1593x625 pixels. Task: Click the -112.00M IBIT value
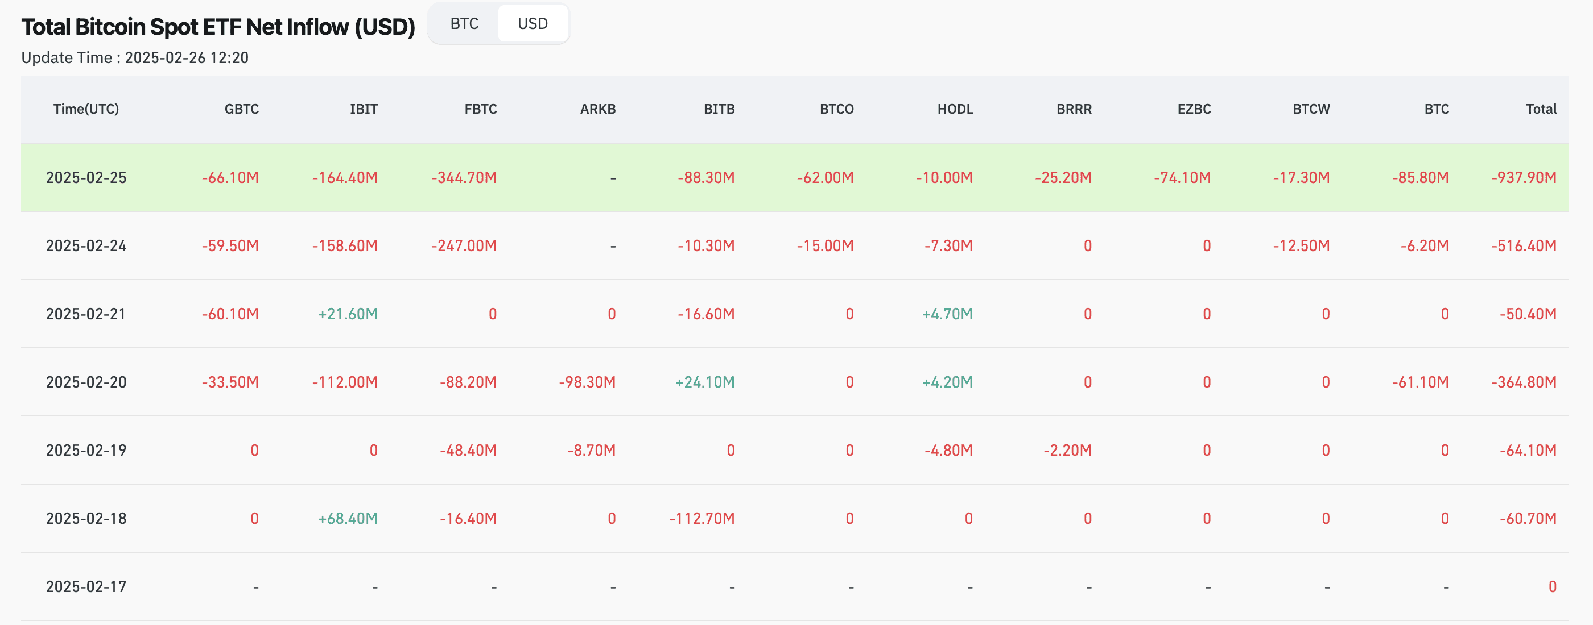point(344,382)
